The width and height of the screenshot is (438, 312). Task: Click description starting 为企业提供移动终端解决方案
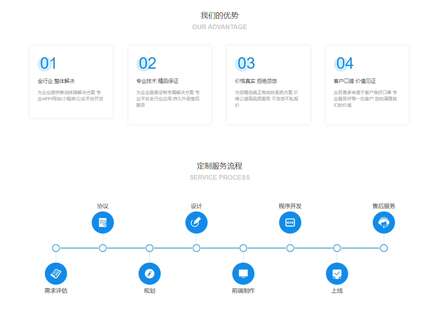(70, 96)
